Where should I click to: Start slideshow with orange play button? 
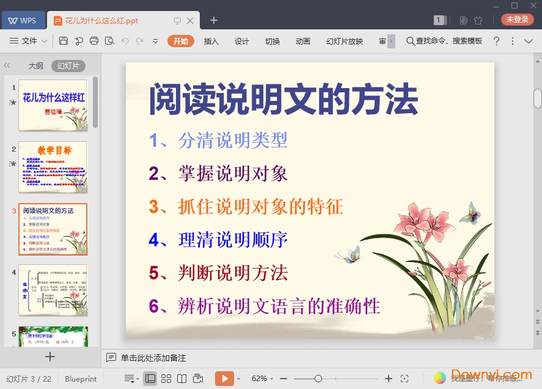[224, 379]
